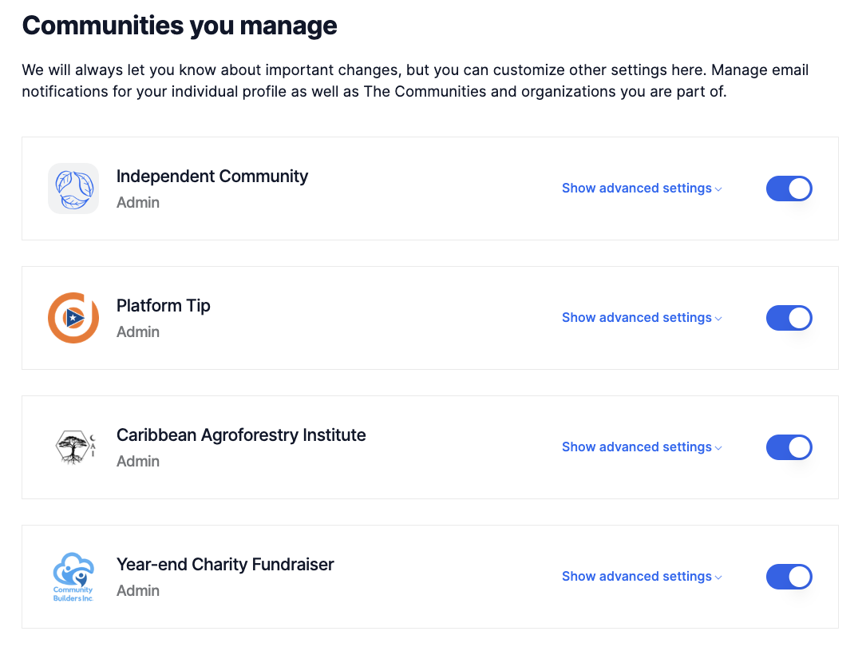This screenshot has height=647, width=862.
Task: Open Caribbean Agroforestry Institute advanced settings
Action: coord(641,447)
